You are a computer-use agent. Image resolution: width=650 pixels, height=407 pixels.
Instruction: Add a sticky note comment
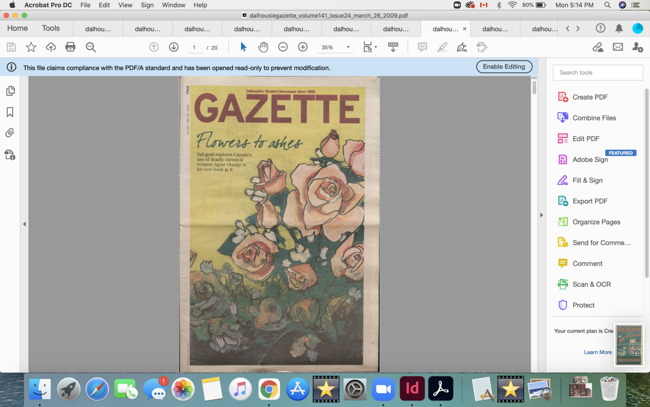[x=422, y=47]
